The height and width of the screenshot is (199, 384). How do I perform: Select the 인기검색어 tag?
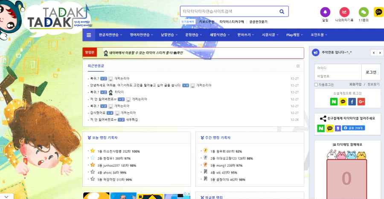188,22
